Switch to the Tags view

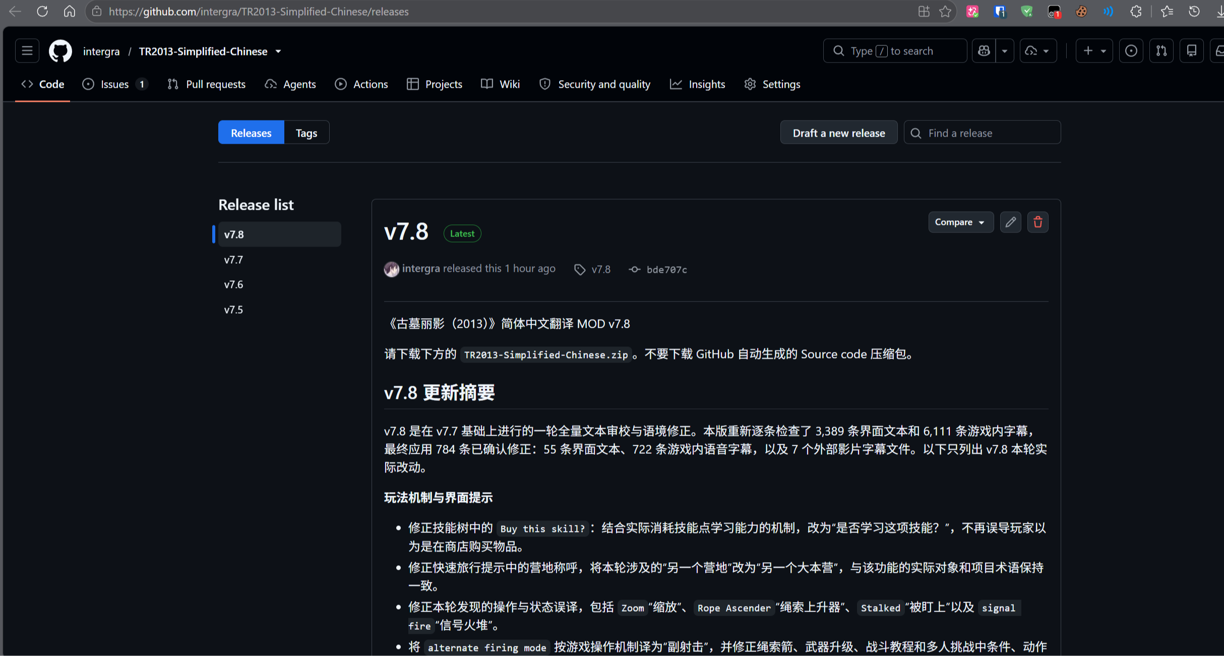point(307,133)
